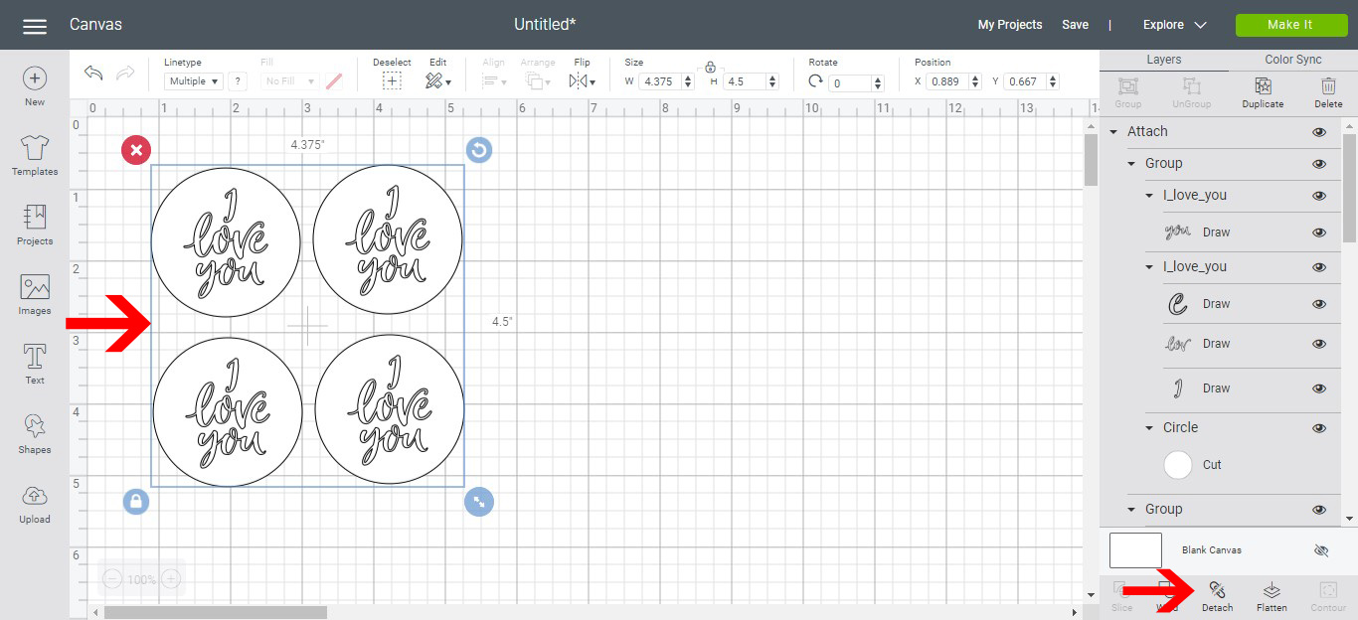Viewport: 1358px width, 620px height.
Task: Hide the Attach layer
Action: (1319, 132)
